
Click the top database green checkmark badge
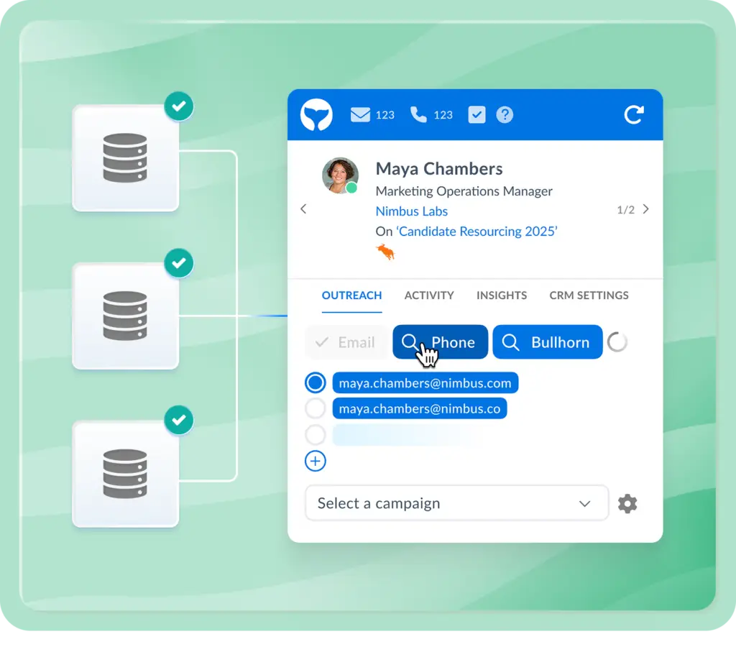click(179, 106)
